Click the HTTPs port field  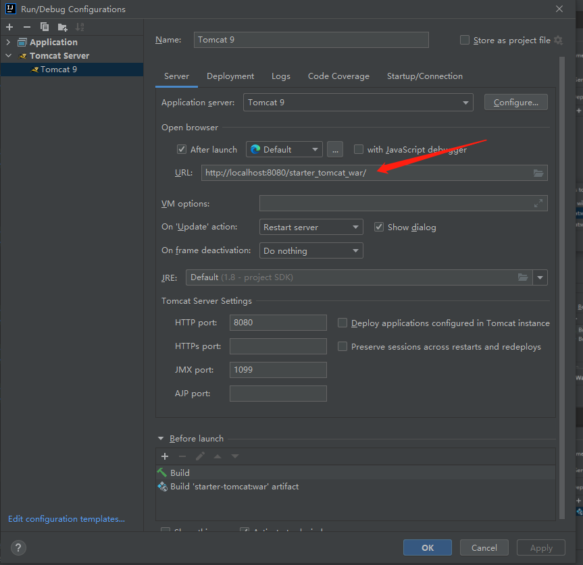pyautogui.click(x=278, y=346)
